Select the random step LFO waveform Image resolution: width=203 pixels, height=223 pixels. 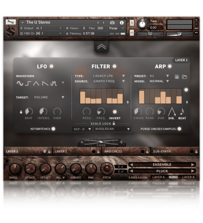pos(54,83)
